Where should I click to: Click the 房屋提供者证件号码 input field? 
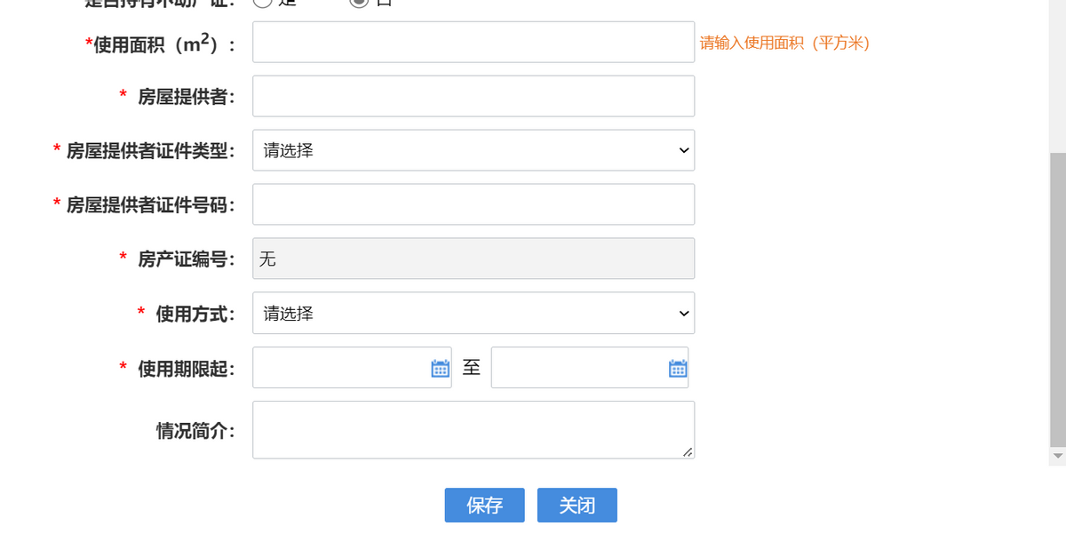473,204
